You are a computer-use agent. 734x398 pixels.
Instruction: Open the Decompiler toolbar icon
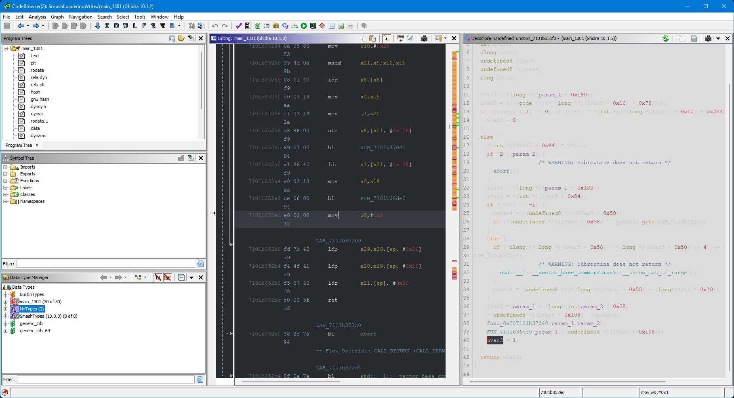click(285, 26)
